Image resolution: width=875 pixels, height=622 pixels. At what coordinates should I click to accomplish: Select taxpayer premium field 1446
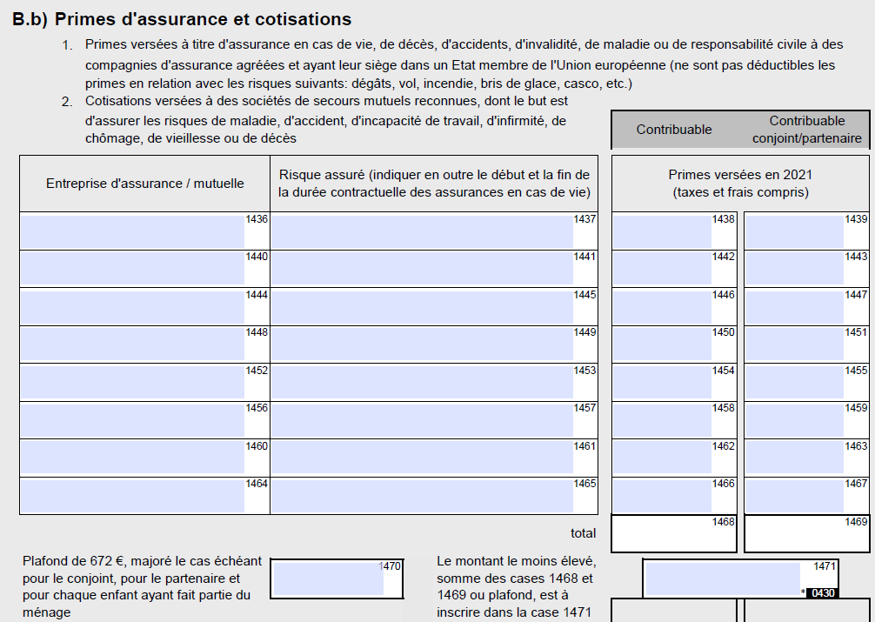pos(663,307)
